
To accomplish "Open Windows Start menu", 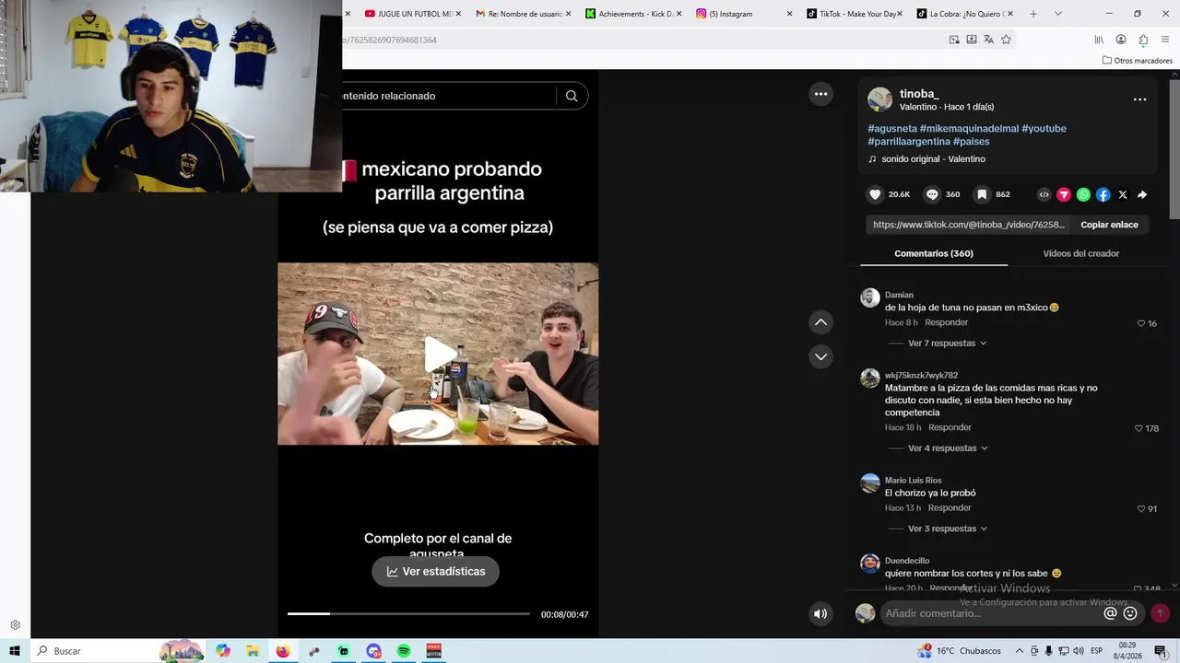I will [15, 651].
